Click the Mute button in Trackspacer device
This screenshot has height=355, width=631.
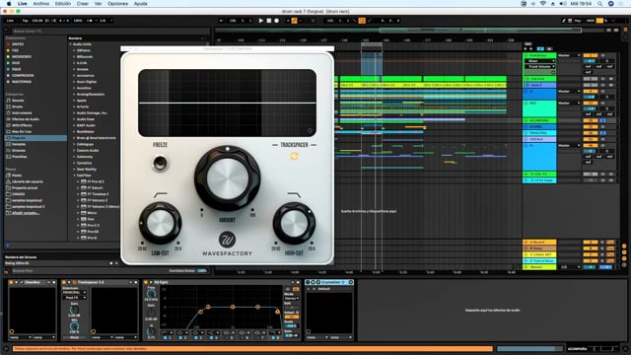[x=75, y=337]
